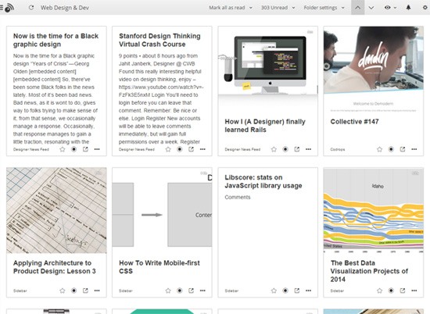
Task: Open the Mark all as read dropdown
Action: [231, 8]
